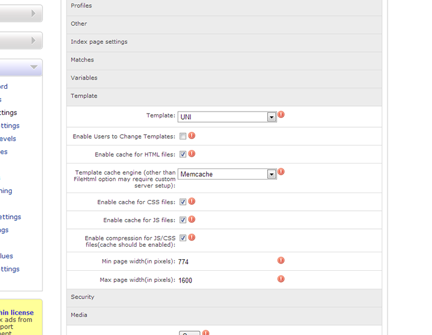The image size is (432, 335).
Task: Click the Min page width value field
Action: click(184, 262)
